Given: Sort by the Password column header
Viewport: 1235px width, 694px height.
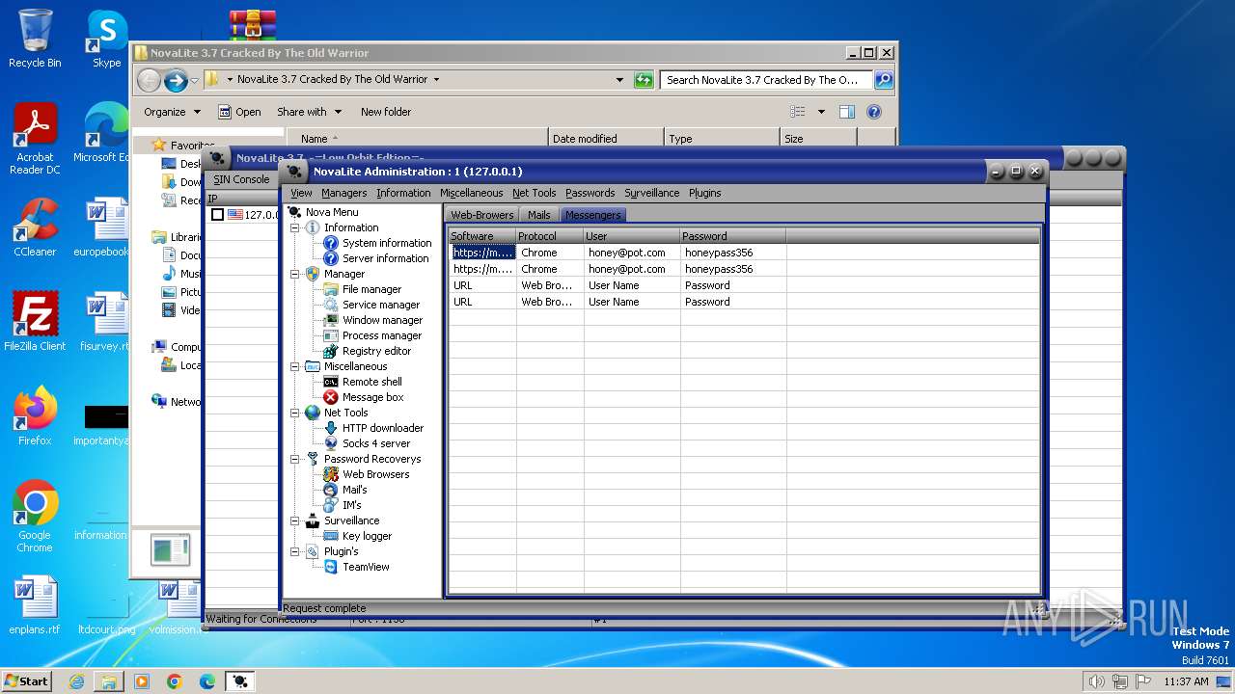Looking at the screenshot, I should 733,236.
